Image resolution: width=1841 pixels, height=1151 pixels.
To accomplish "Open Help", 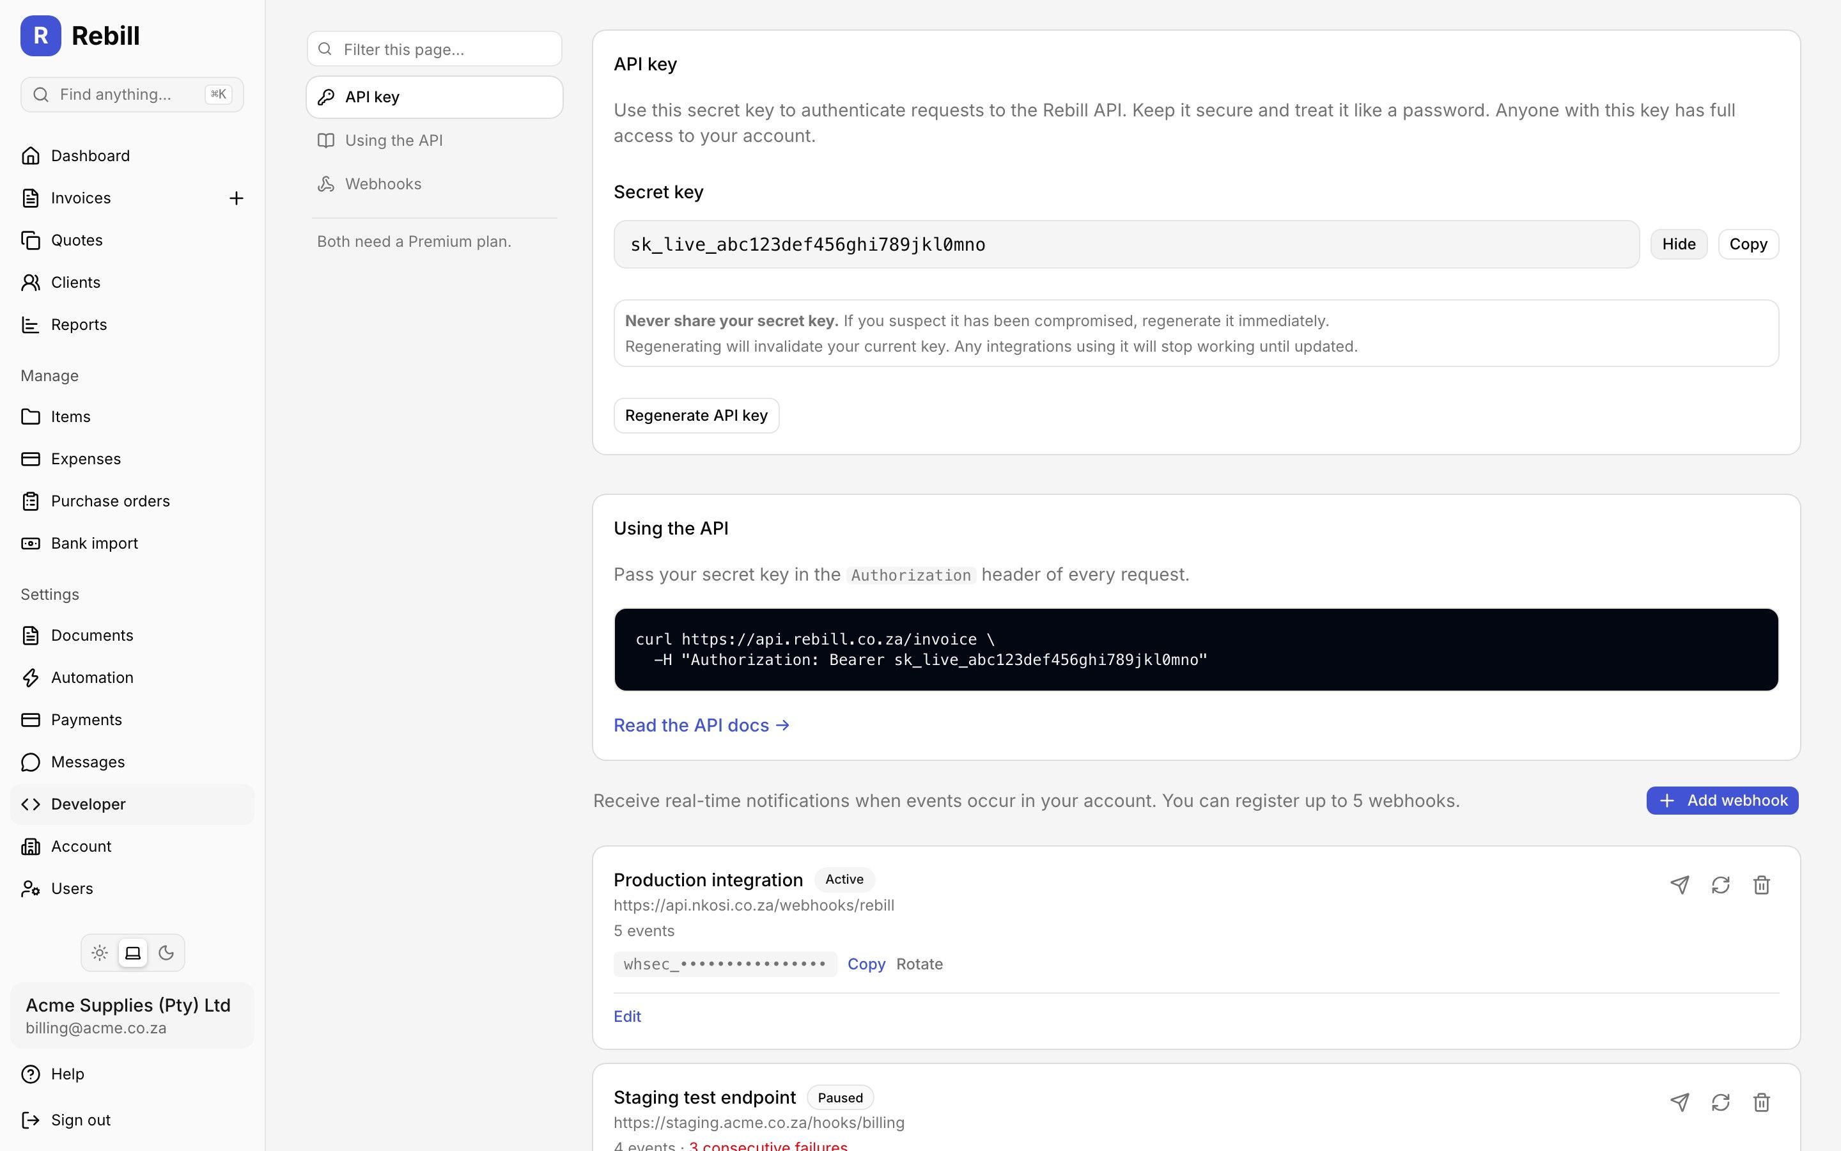I will [x=132, y=1074].
